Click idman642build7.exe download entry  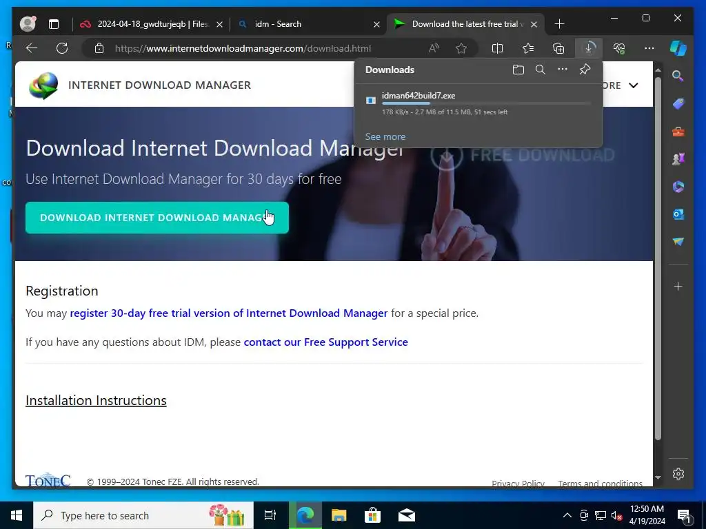(x=478, y=104)
